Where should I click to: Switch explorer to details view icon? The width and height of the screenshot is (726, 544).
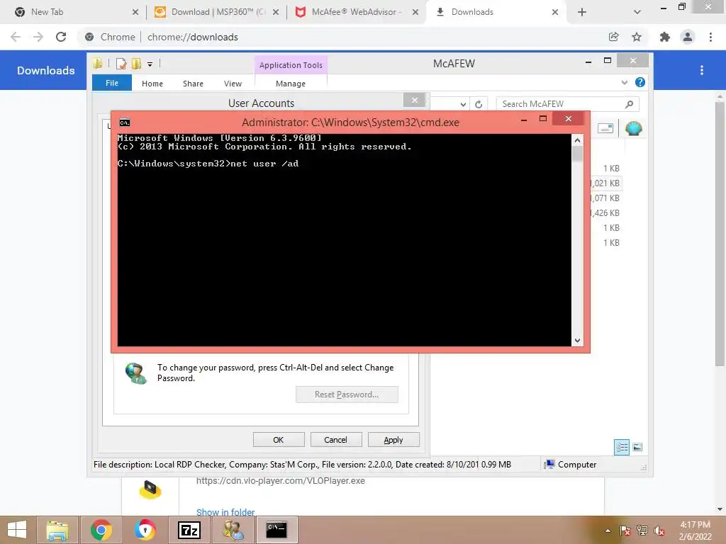tap(622, 447)
